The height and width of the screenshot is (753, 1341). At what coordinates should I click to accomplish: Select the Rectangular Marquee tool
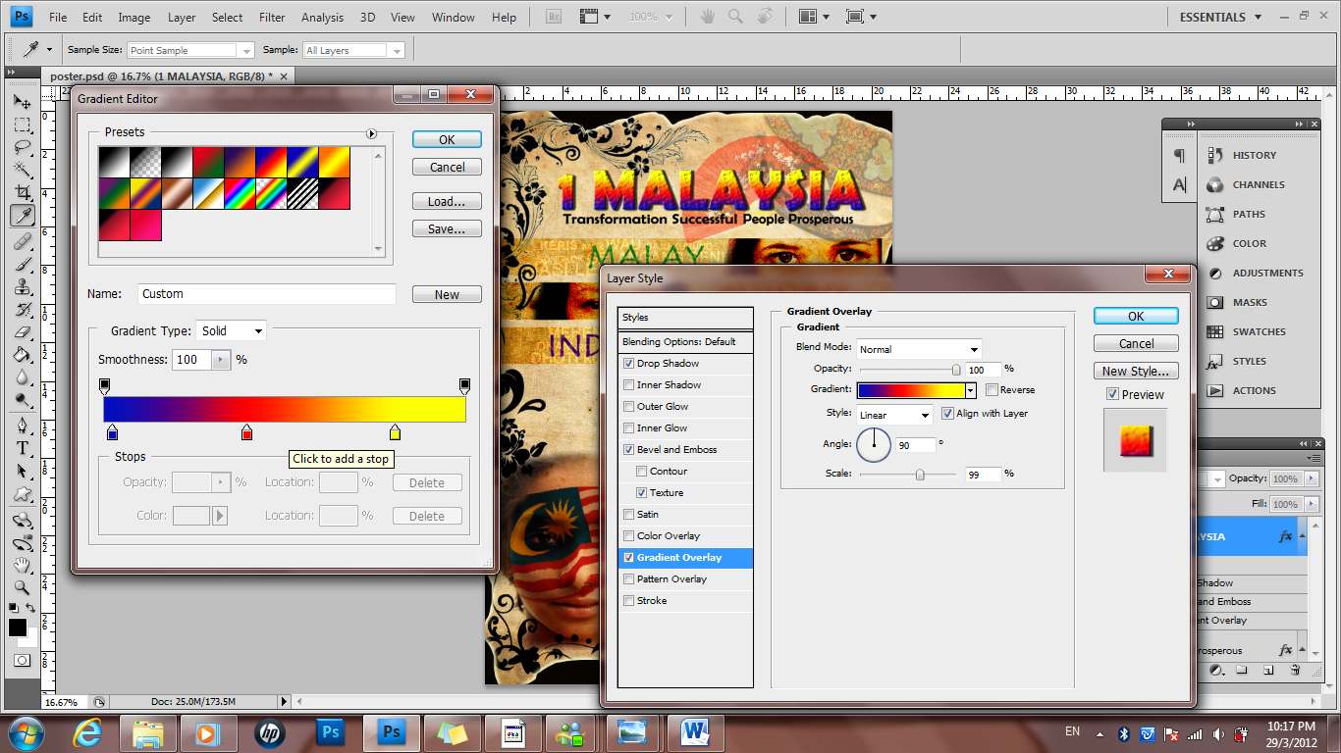tap(22, 125)
